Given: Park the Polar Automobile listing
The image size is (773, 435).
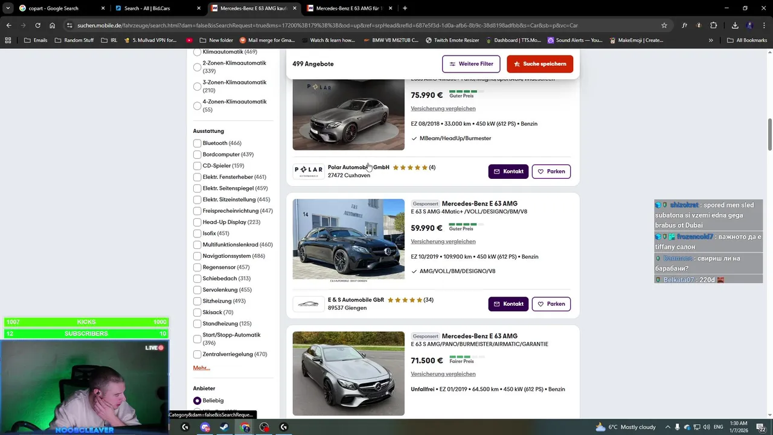Looking at the screenshot, I should coord(551,172).
